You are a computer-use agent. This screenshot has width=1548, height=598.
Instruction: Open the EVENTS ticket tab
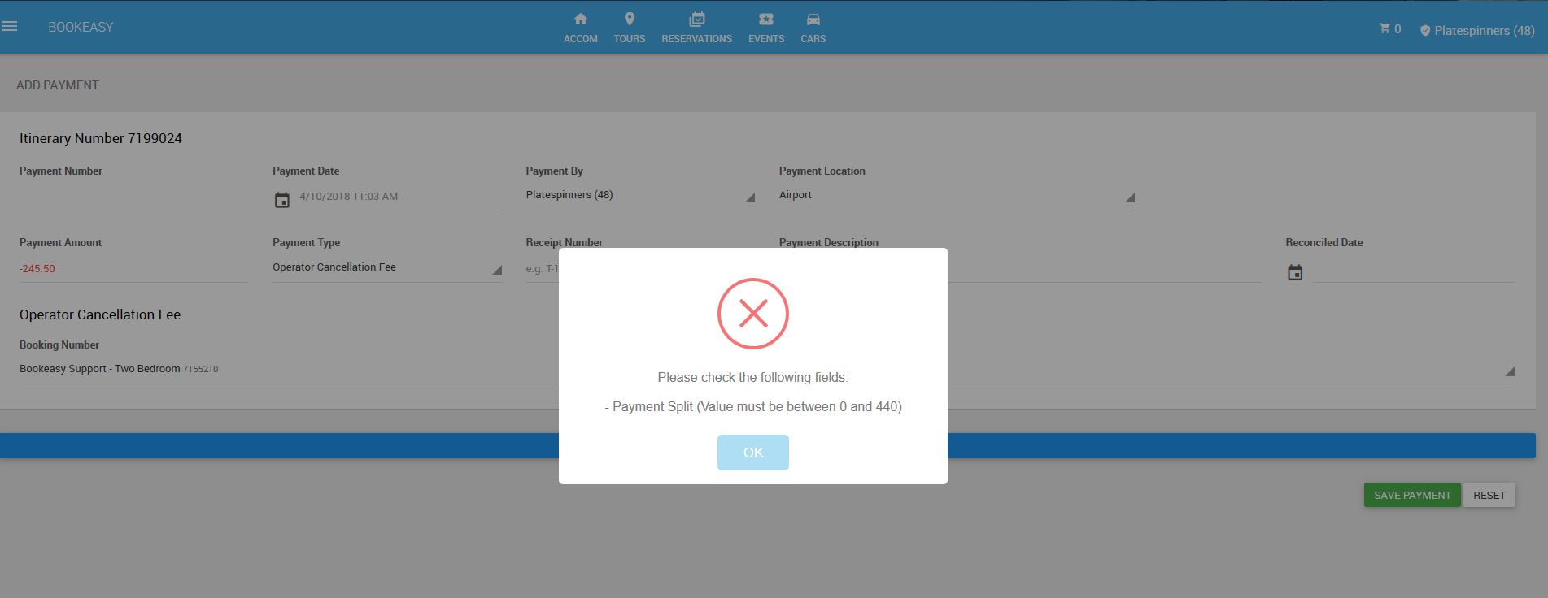coord(766,28)
